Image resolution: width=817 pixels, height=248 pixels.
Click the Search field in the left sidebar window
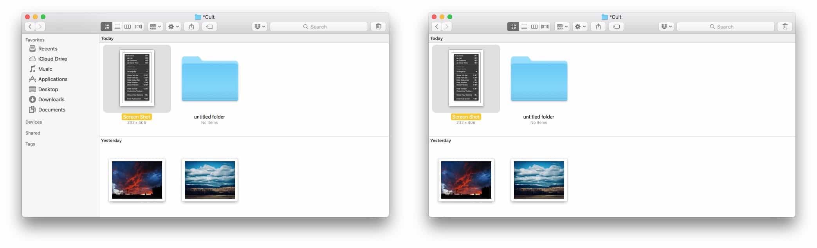(319, 27)
